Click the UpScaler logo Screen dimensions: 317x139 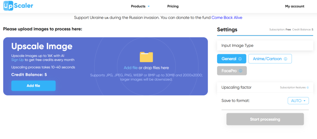coord(18,6)
